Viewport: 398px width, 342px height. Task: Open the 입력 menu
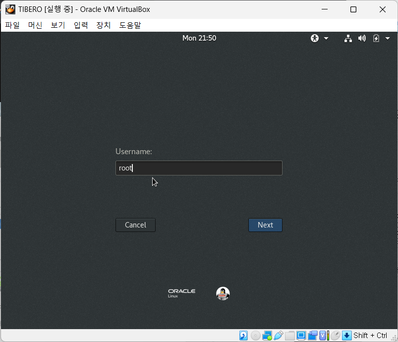pyautogui.click(x=81, y=25)
